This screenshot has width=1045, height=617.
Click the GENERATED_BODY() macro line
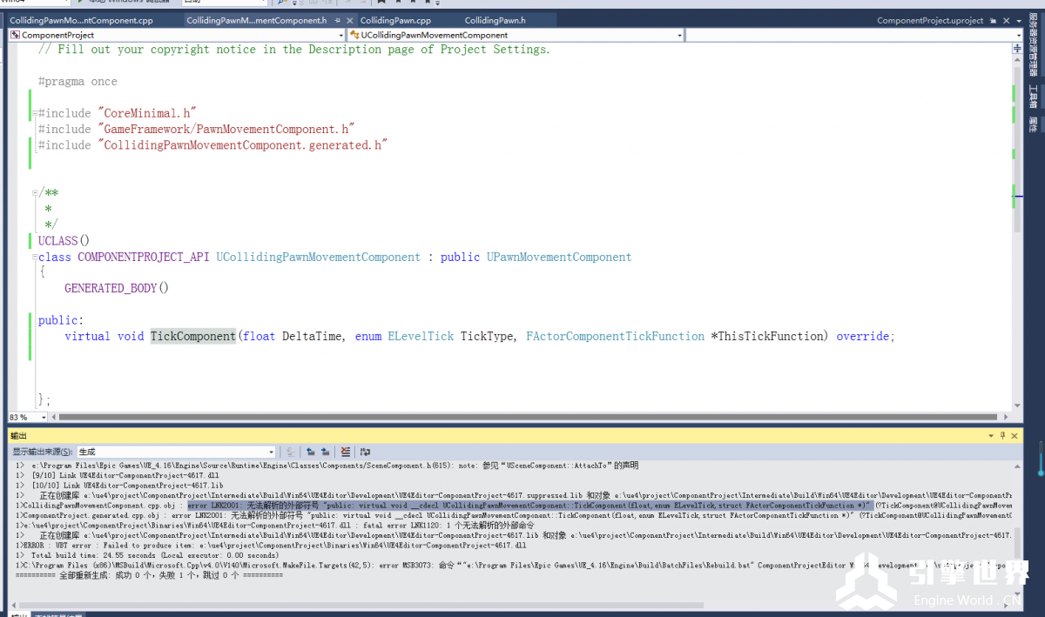[x=117, y=288]
